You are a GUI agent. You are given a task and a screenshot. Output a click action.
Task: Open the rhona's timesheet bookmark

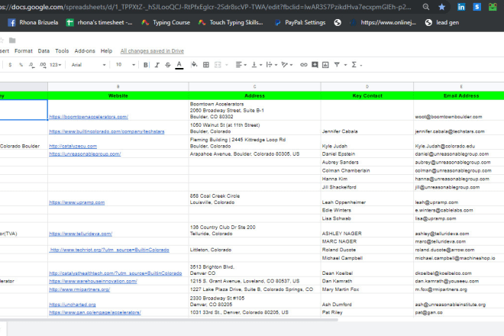tap(99, 22)
